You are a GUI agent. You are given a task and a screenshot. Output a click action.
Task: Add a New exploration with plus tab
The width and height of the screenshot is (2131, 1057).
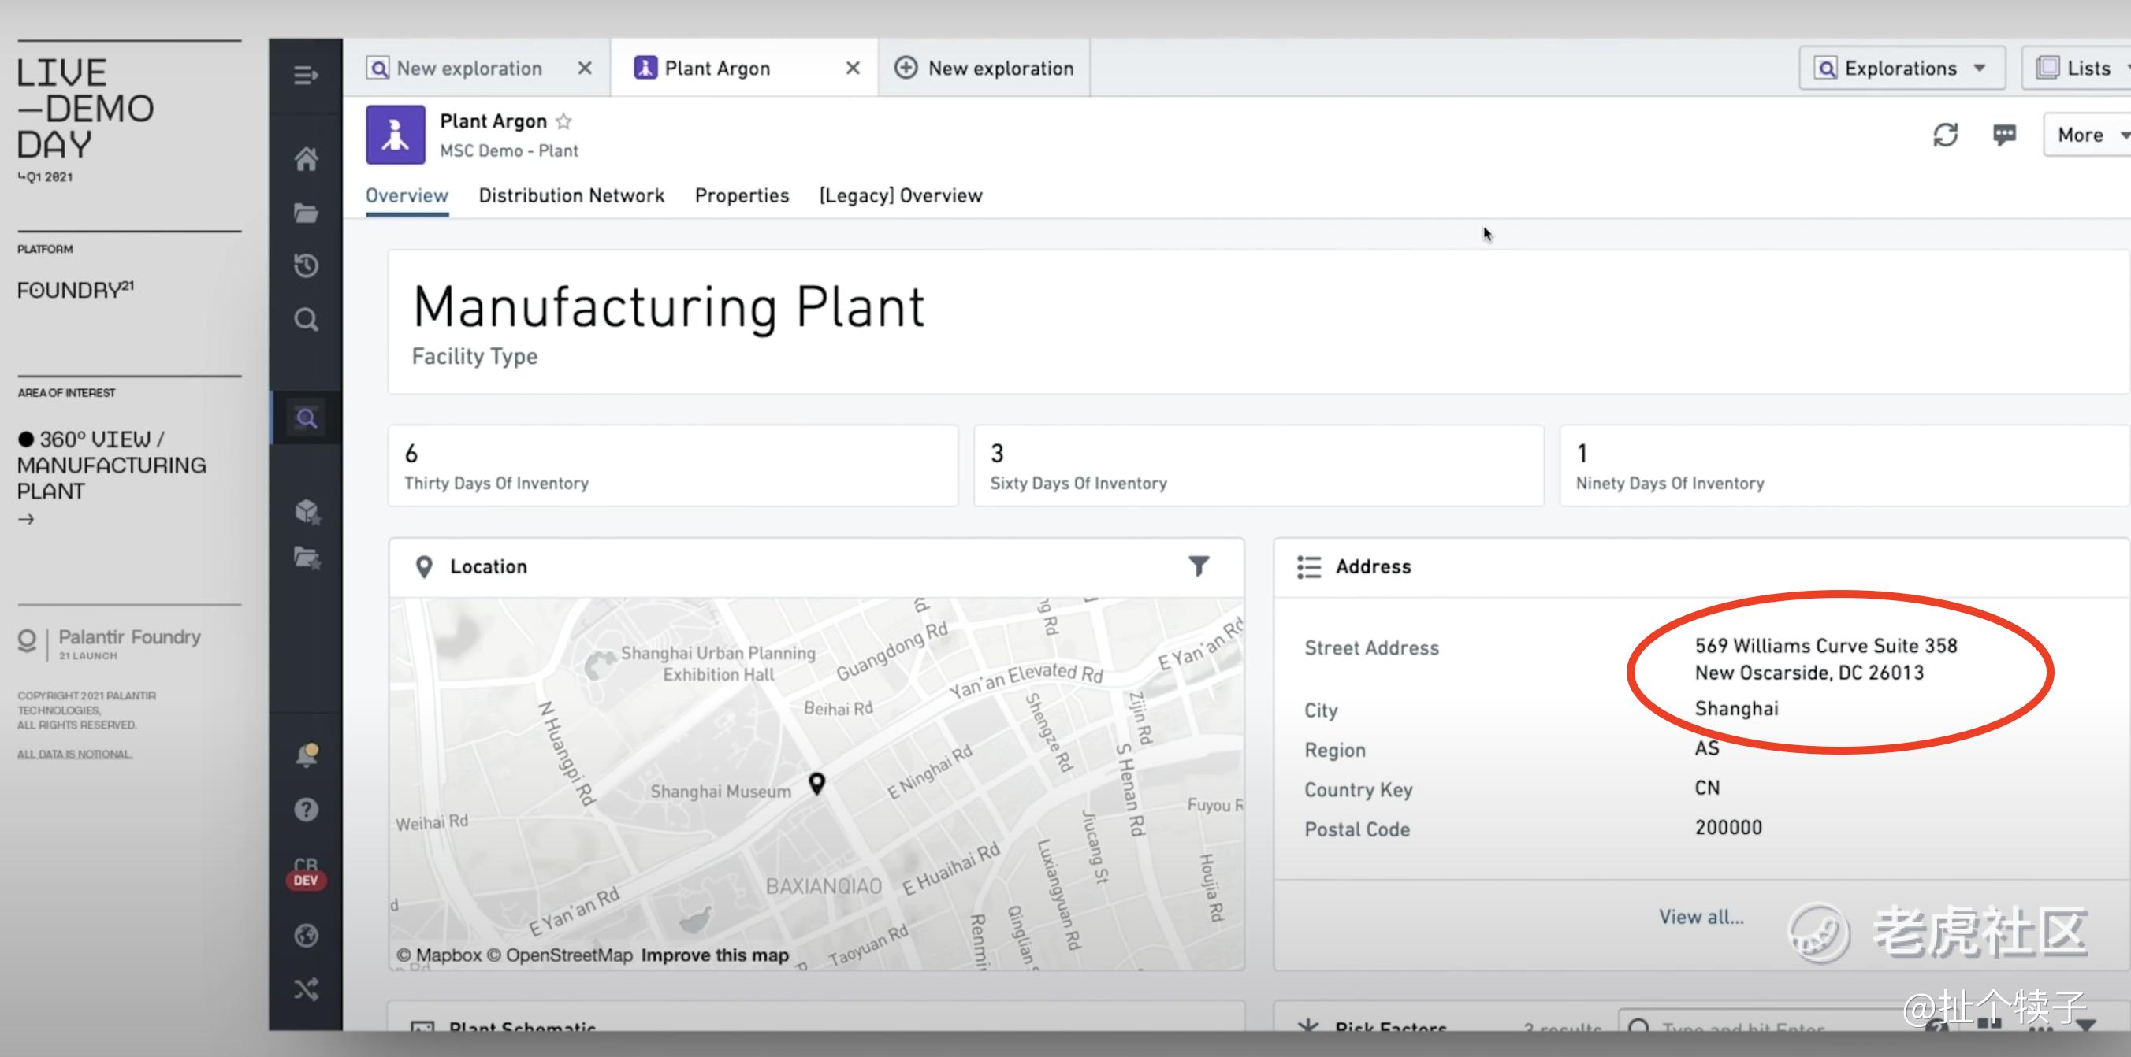click(x=984, y=68)
